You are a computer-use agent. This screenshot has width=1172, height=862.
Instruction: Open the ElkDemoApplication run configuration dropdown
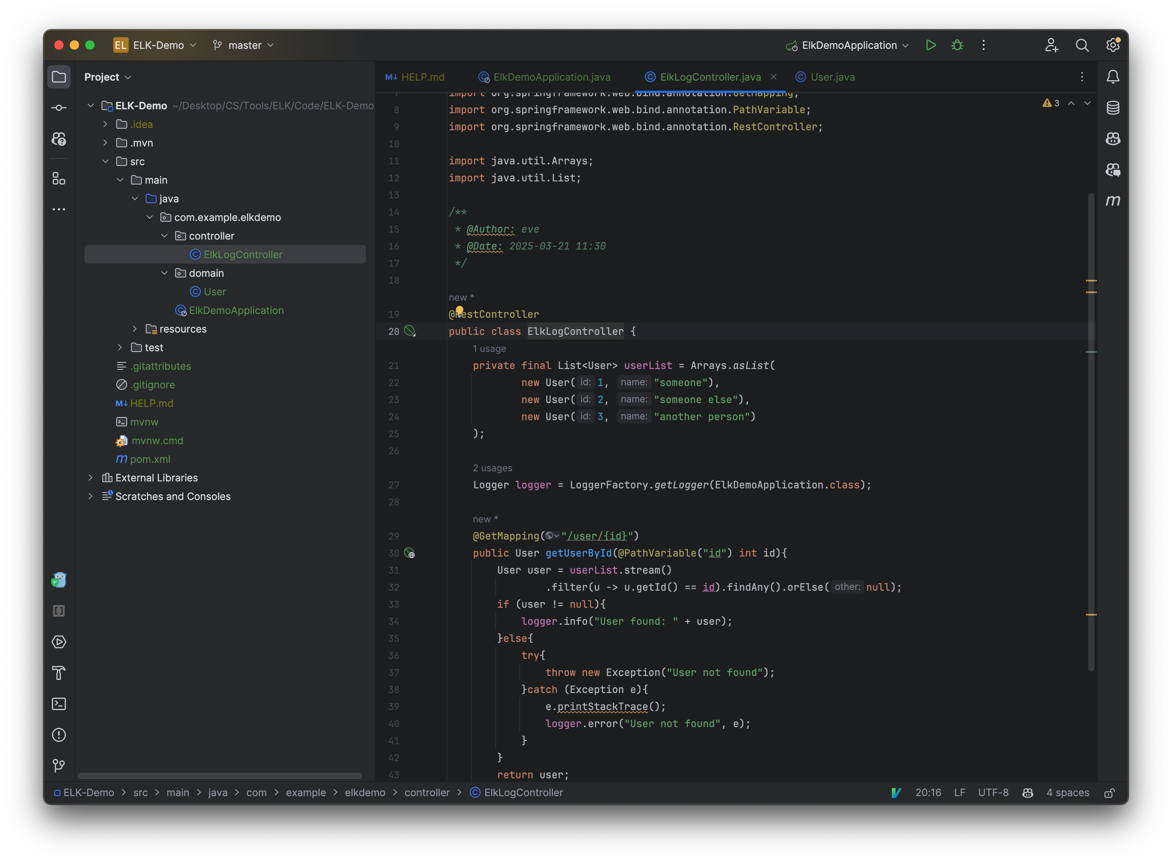tap(848, 45)
